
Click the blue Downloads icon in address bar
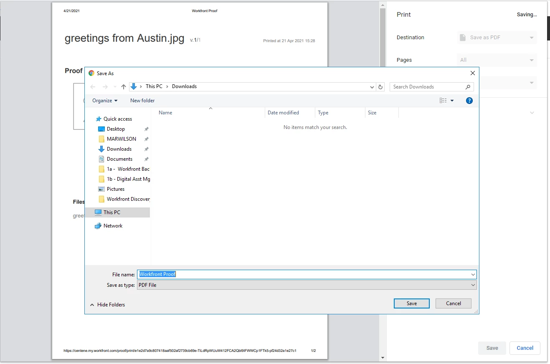[134, 86]
